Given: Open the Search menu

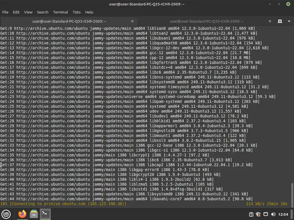Looking at the screenshot, I should pos(42,12).
